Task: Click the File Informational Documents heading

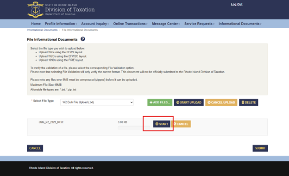Action: pos(52,39)
